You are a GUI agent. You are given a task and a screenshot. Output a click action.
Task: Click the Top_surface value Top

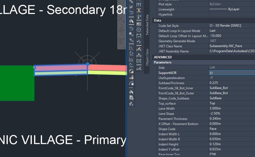[x=232, y=103]
